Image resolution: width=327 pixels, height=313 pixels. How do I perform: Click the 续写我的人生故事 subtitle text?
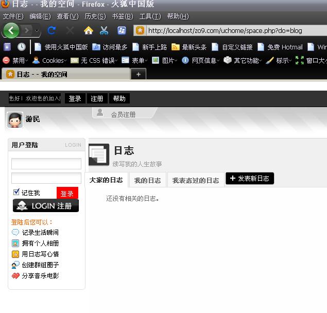(x=137, y=164)
